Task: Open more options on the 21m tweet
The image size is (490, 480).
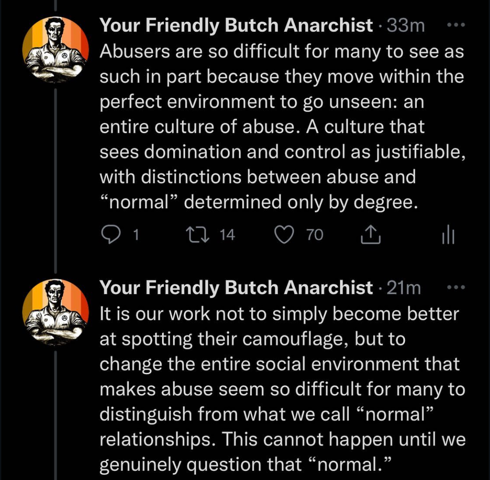Action: coord(454,287)
